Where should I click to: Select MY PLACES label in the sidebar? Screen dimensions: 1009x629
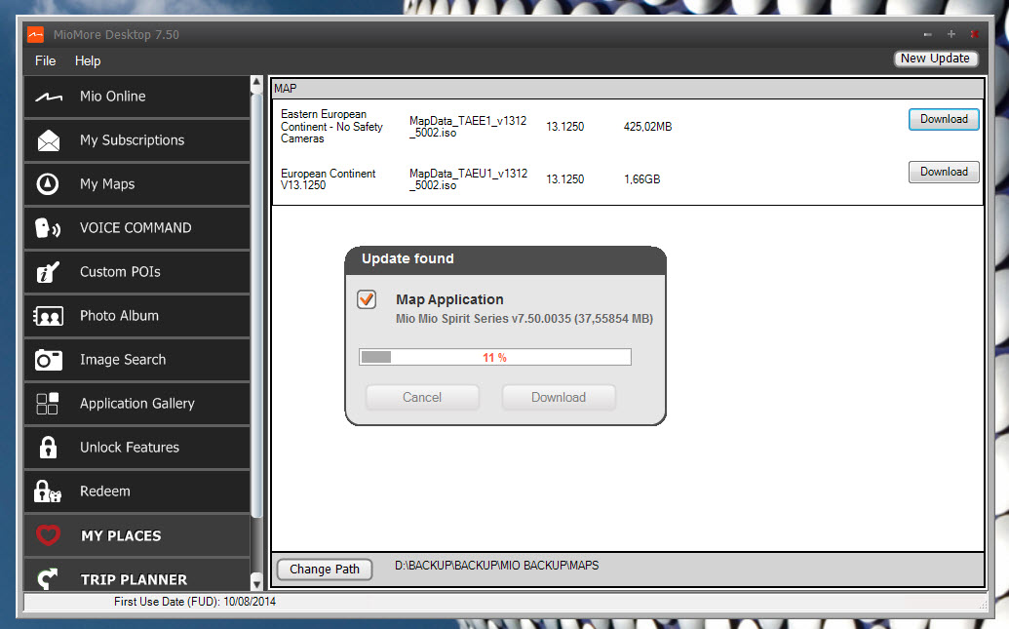click(121, 535)
